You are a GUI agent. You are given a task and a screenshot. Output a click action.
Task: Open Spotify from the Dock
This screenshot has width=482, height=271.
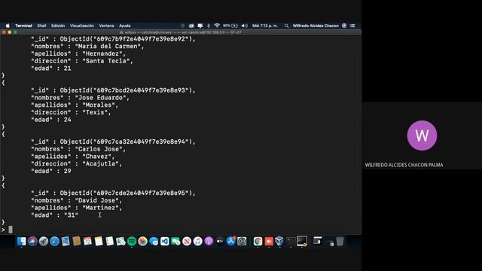point(132,241)
